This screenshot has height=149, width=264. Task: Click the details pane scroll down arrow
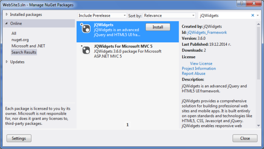point(258,126)
